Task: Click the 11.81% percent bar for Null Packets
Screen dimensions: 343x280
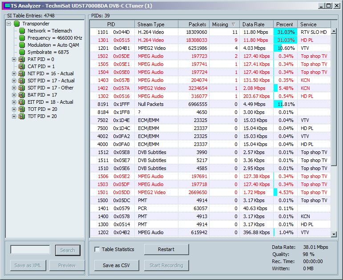Action: 285,104
